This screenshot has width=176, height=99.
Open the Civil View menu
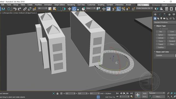81,5
